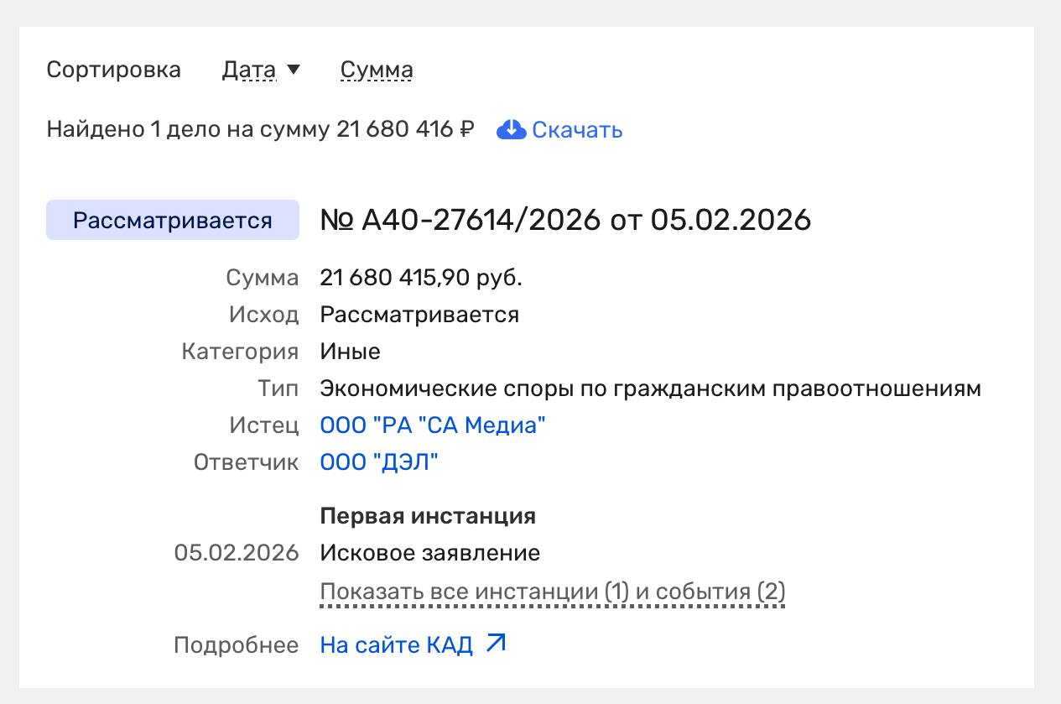Click the Найдено 1 дело summary text
Screen dimensions: 1061x704
pos(260,130)
